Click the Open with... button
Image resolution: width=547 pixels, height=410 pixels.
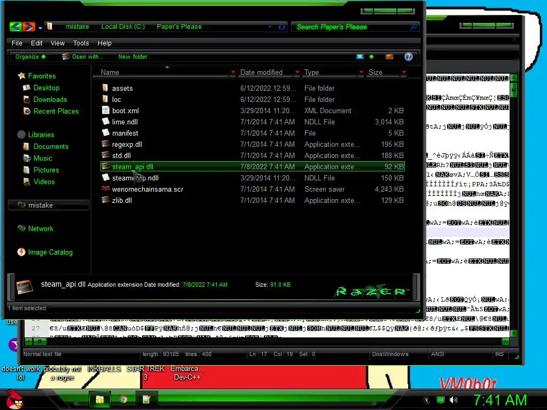[83, 57]
